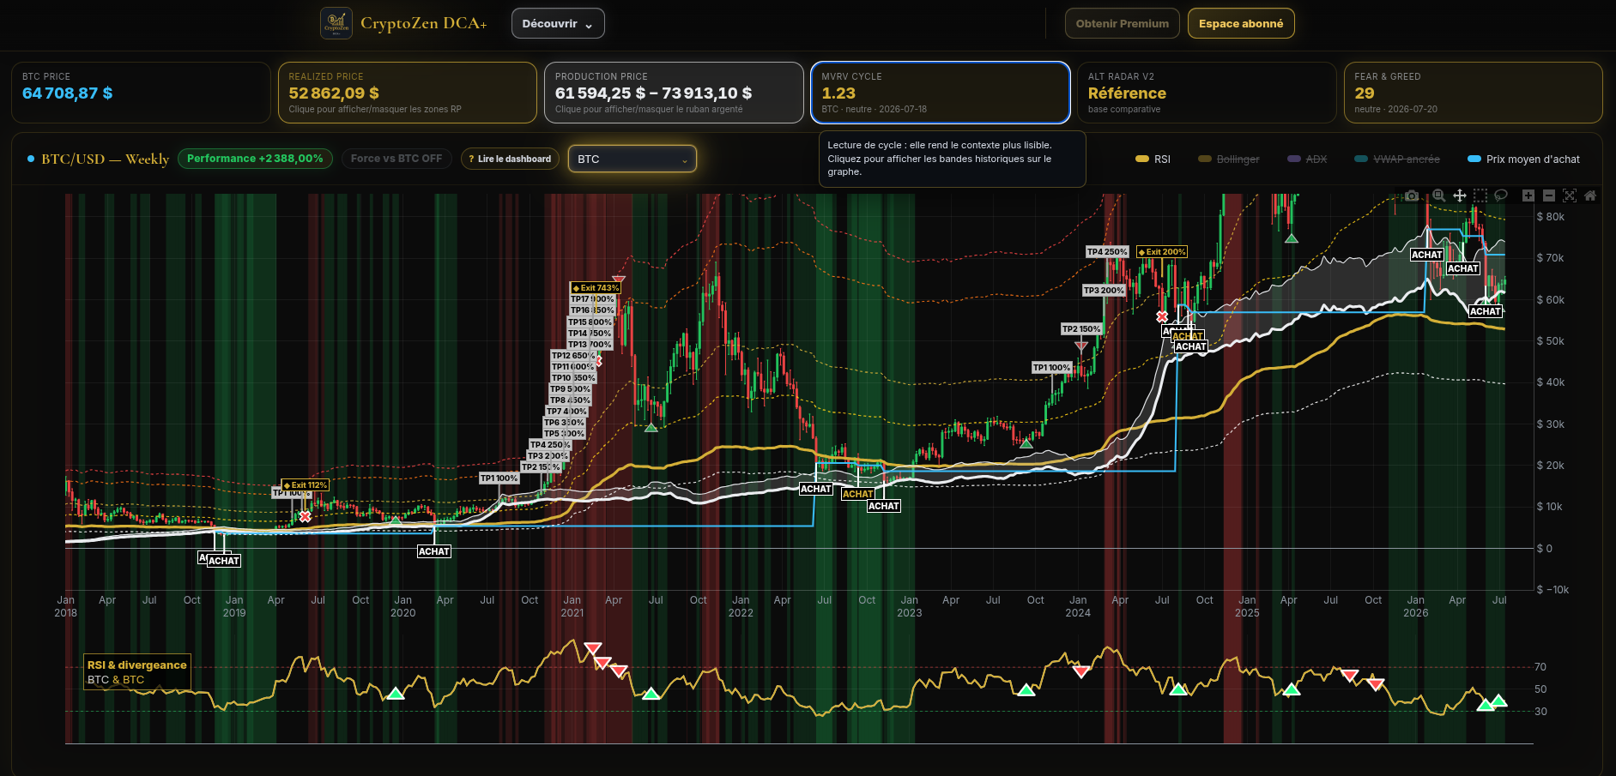The width and height of the screenshot is (1616, 776).
Task: Choose the Lasso Select tool
Action: tap(1501, 196)
